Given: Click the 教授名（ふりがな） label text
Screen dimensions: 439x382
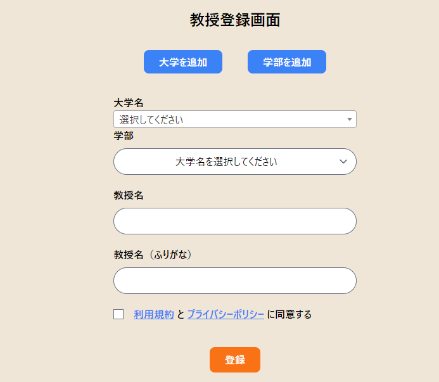Looking at the screenshot, I should coord(153,255).
